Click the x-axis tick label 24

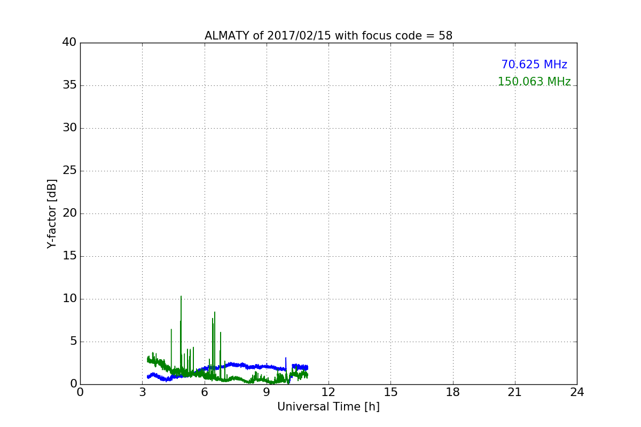(x=577, y=392)
